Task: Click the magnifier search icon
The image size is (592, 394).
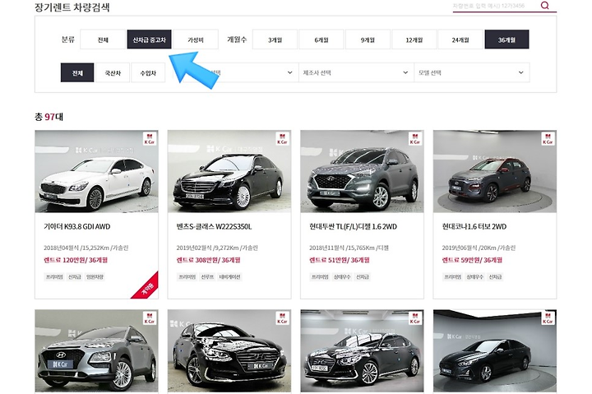Action: tap(544, 5)
